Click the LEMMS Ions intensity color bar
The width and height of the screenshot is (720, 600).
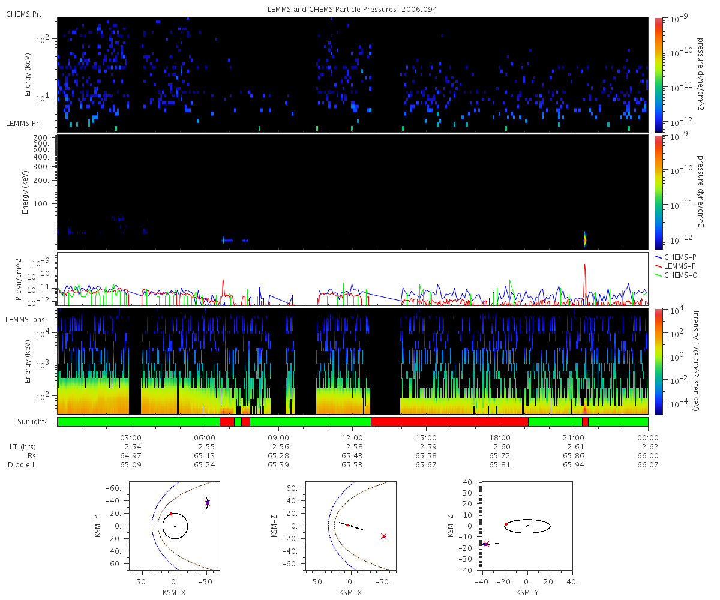pos(659,361)
